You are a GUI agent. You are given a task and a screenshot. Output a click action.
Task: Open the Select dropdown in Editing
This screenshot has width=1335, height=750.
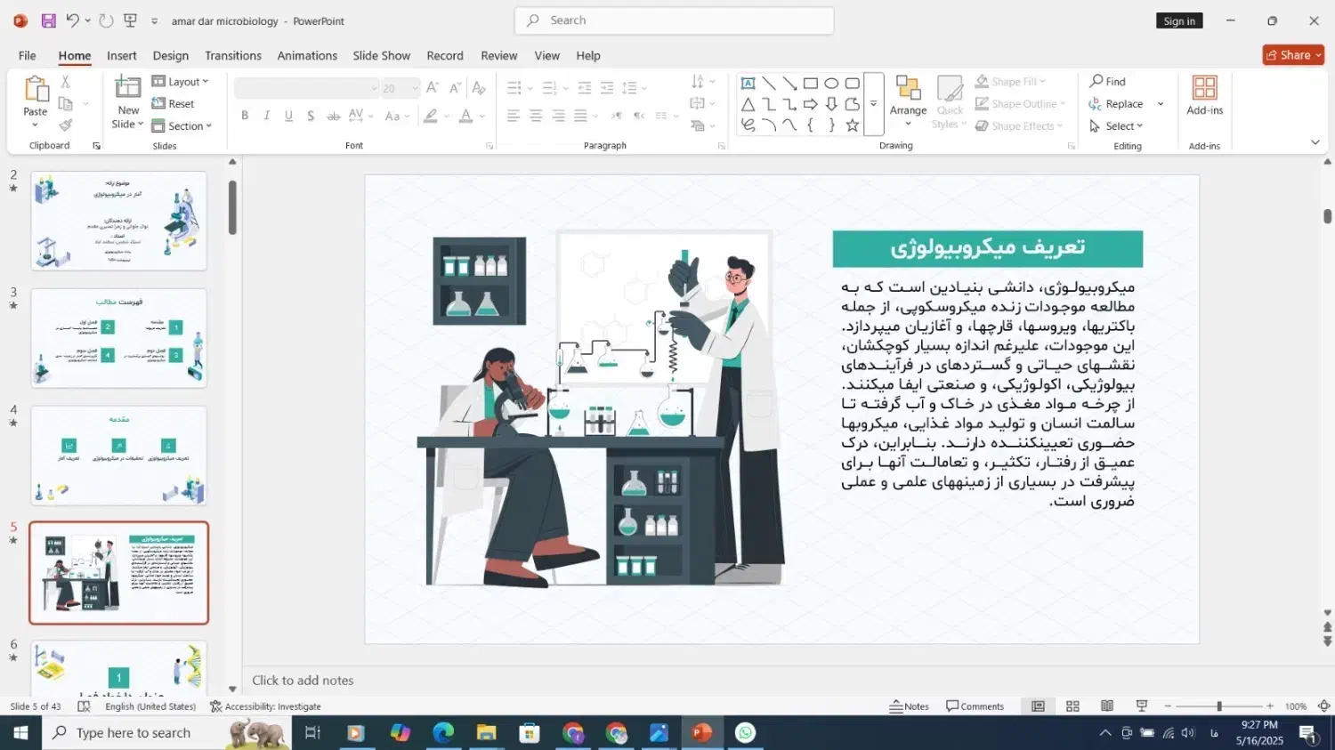(1116, 126)
